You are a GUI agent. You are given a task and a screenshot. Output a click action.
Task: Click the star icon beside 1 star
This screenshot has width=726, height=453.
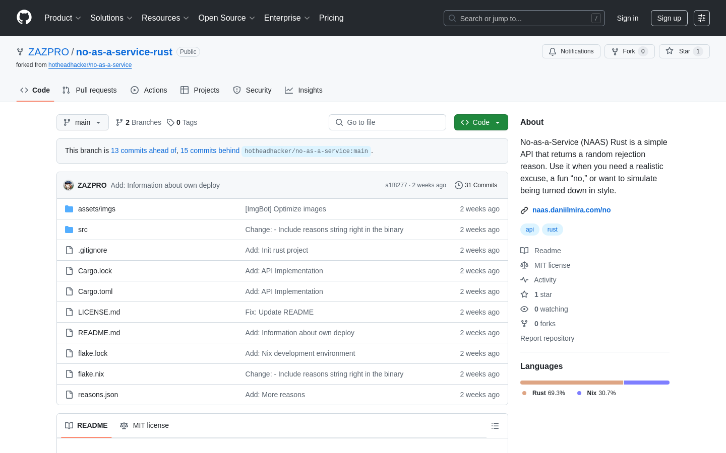[x=524, y=294]
